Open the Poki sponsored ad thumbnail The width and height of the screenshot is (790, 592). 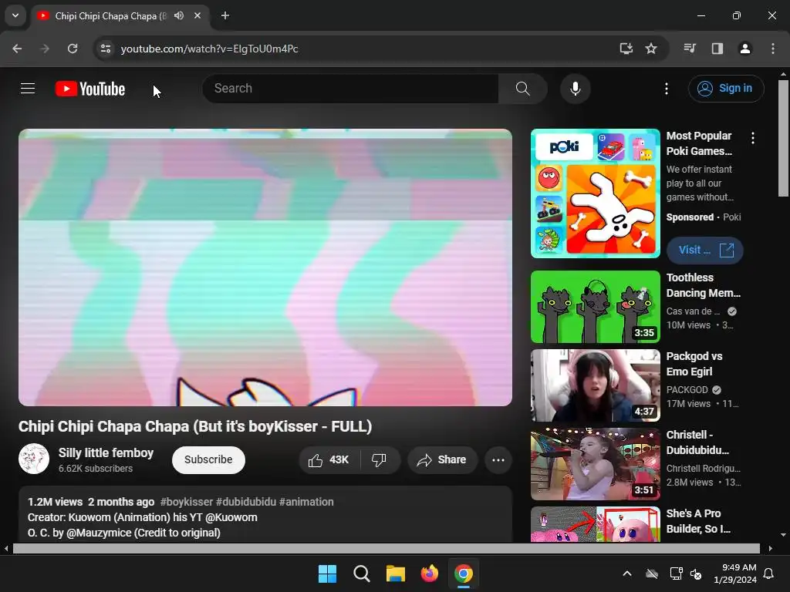[x=595, y=193]
